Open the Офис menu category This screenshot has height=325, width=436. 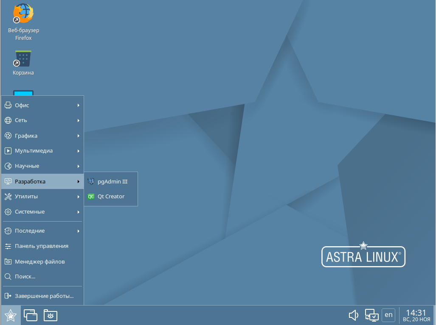coord(42,105)
